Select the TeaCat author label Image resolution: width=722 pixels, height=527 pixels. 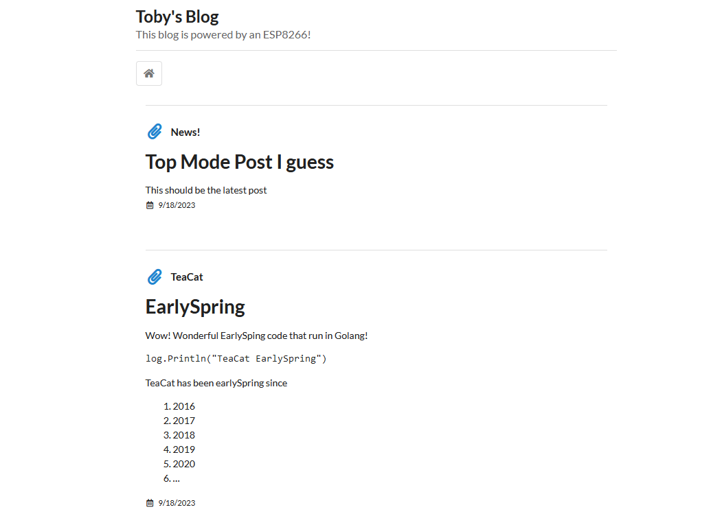(186, 277)
